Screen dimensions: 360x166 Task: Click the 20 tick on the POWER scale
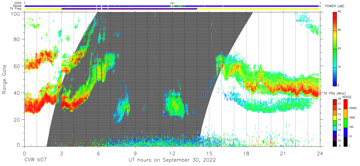tap(339, 49)
